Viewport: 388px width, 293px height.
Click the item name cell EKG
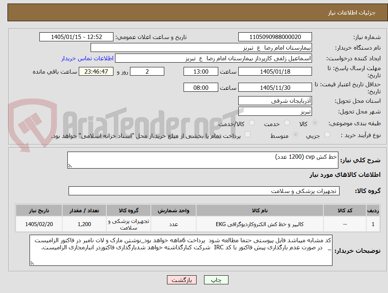tap(260, 224)
